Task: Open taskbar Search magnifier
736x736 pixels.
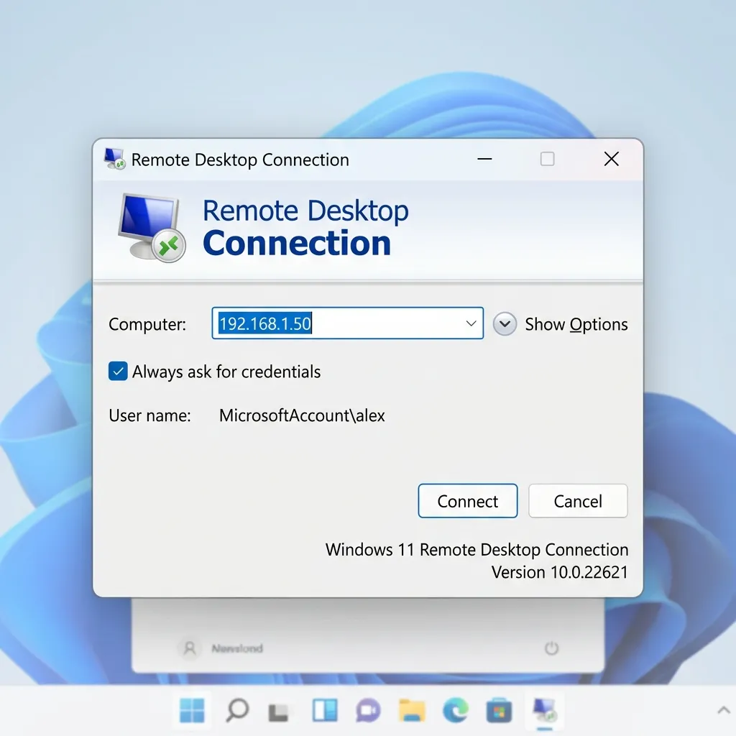Action: point(237,709)
